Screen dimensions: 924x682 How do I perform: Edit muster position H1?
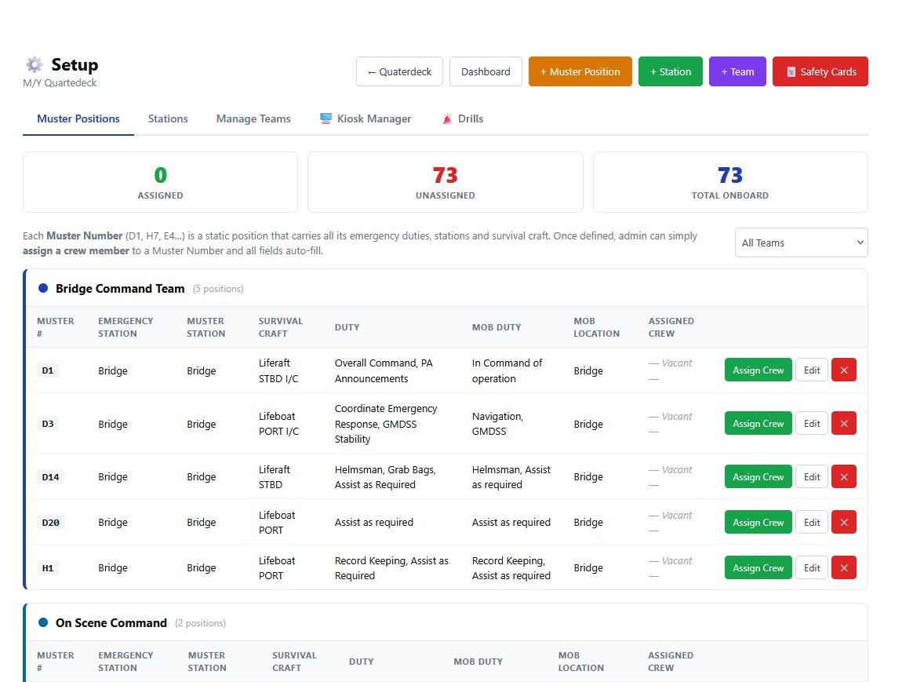[x=812, y=567]
